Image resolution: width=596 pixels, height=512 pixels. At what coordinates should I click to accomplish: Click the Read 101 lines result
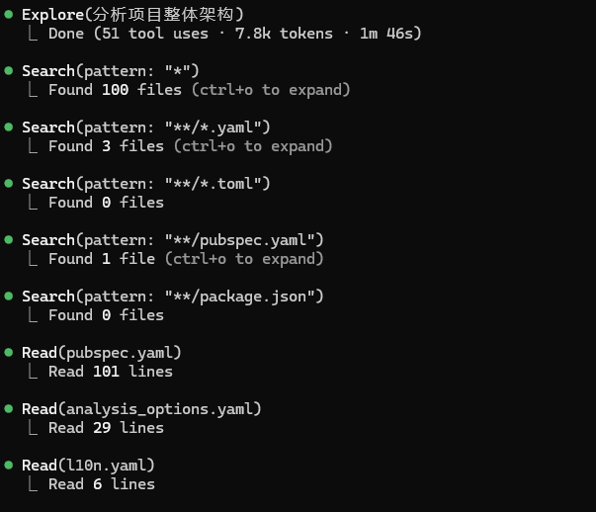tap(111, 372)
